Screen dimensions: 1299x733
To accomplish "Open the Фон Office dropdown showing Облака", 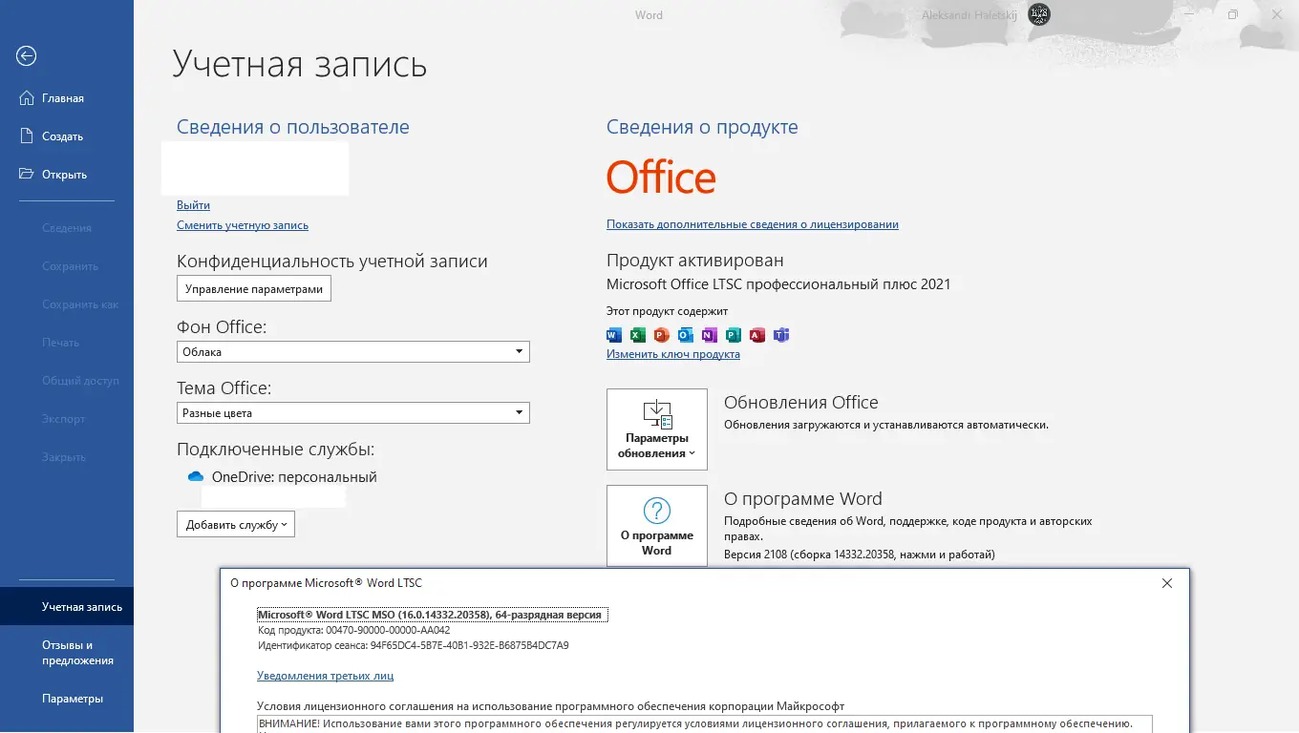I will click(352, 351).
